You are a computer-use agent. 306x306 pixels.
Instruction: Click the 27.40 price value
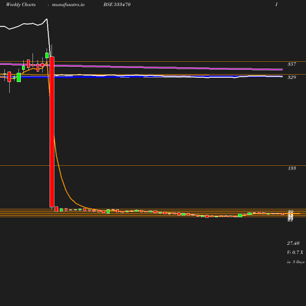pyautogui.click(x=293, y=243)
